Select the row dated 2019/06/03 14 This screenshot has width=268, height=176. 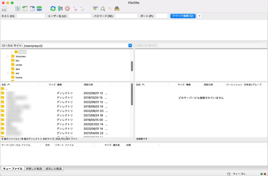coord(65,107)
